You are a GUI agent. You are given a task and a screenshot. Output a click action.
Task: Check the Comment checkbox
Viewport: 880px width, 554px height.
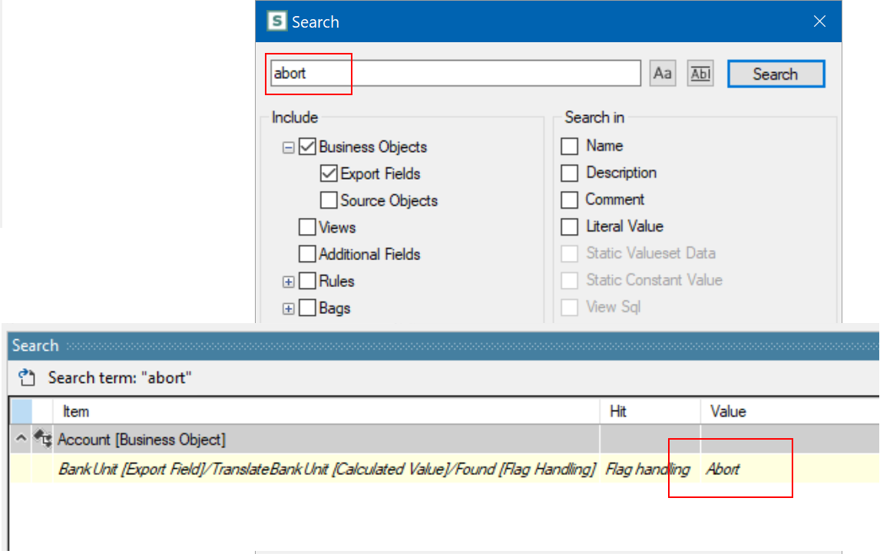pos(570,200)
